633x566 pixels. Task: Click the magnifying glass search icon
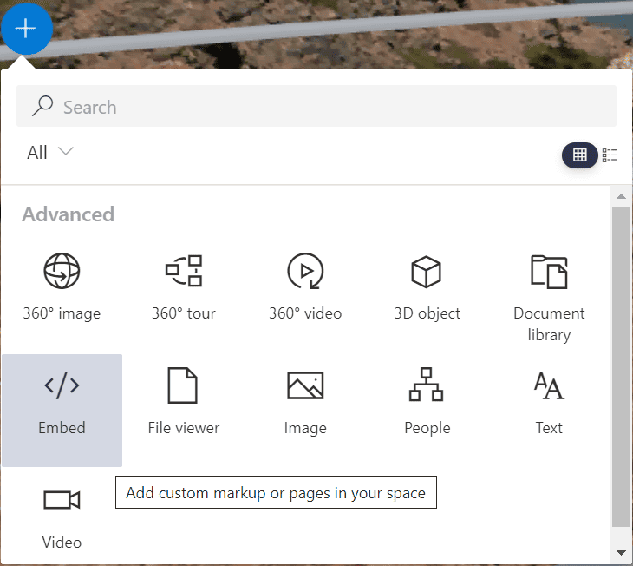(42, 106)
